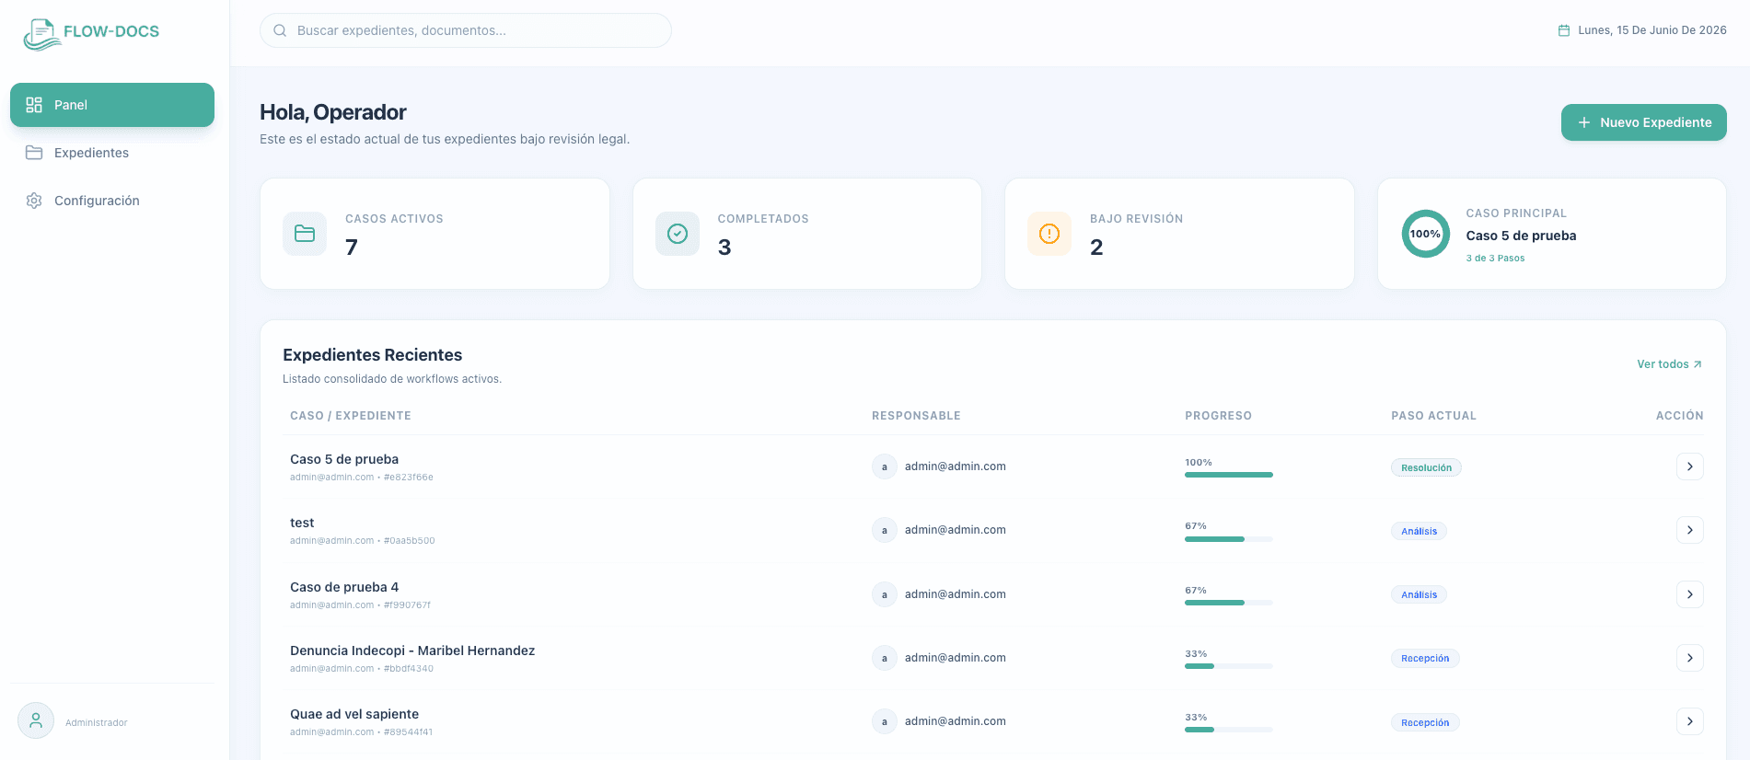Click the avatar in Denuncia Indecopi row
This screenshot has width=1750, height=760.
[885, 658]
